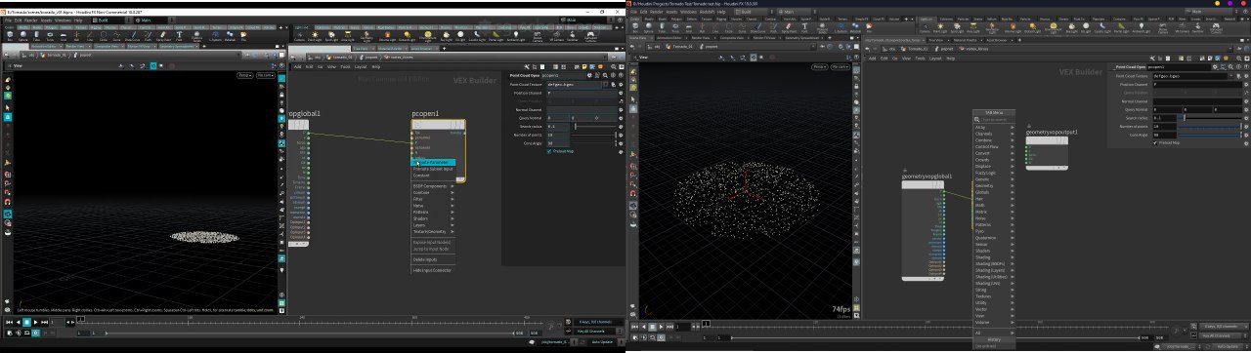Jump to first frame in left window

(10, 322)
